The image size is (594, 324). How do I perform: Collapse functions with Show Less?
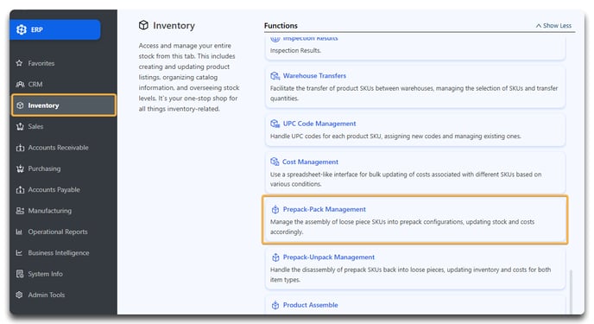tap(553, 25)
